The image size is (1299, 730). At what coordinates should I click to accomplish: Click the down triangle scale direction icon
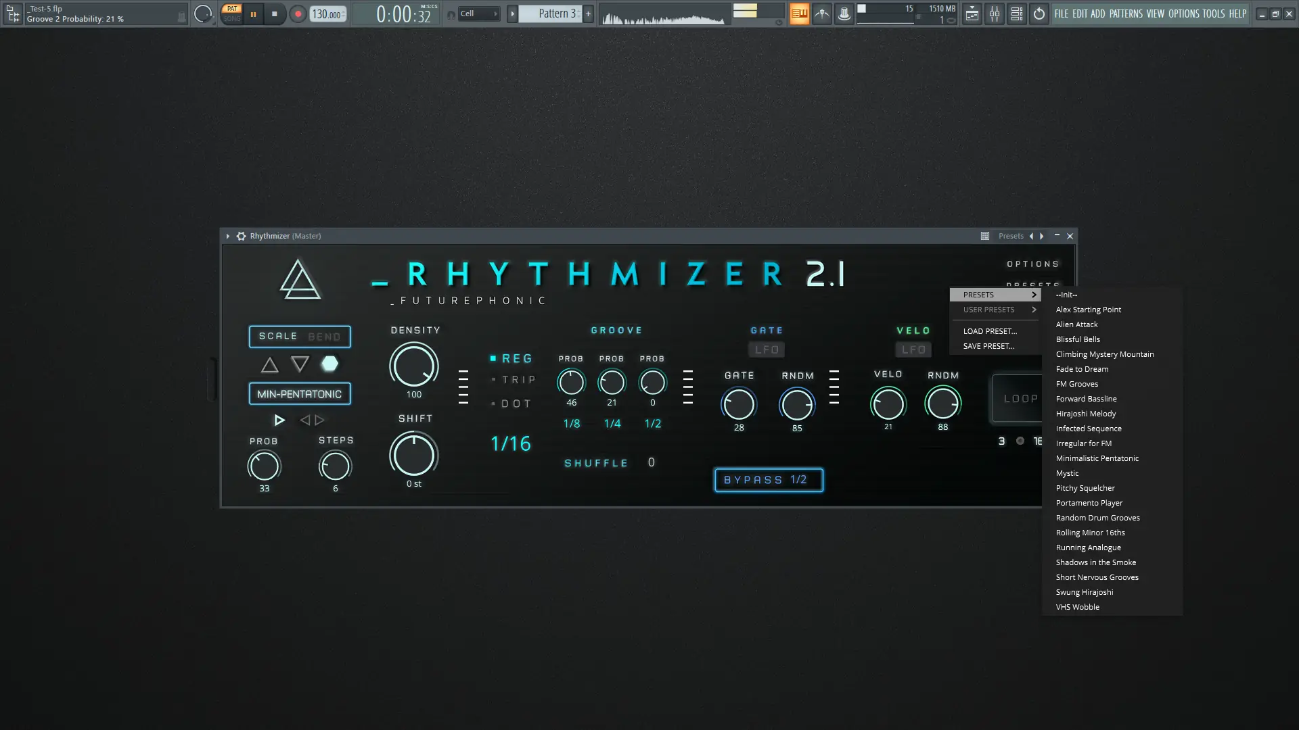[x=300, y=364]
